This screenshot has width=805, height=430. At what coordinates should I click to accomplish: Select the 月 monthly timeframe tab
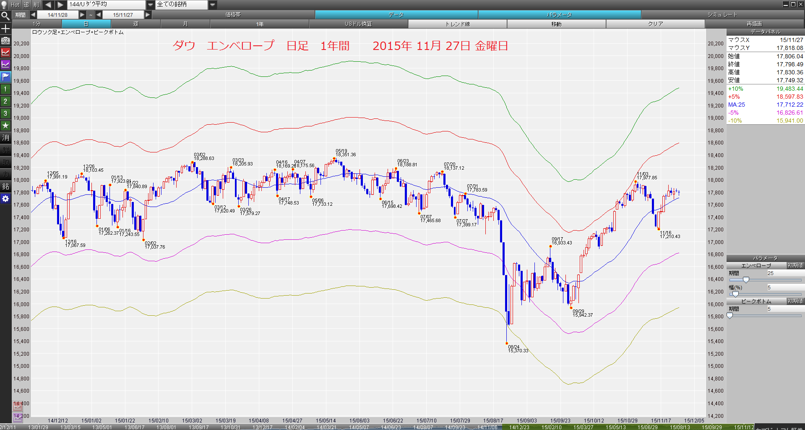point(185,24)
